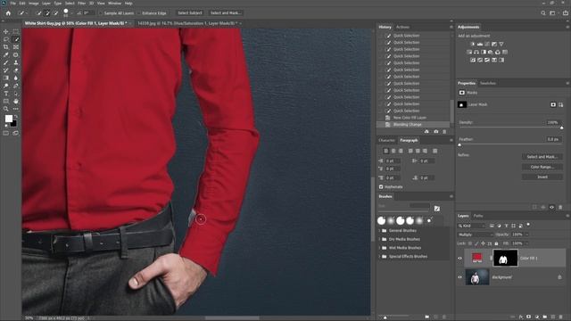The width and height of the screenshot is (571, 321).
Task: Select the Quick Selection tool in toolbox
Action: pyautogui.click(x=16, y=39)
